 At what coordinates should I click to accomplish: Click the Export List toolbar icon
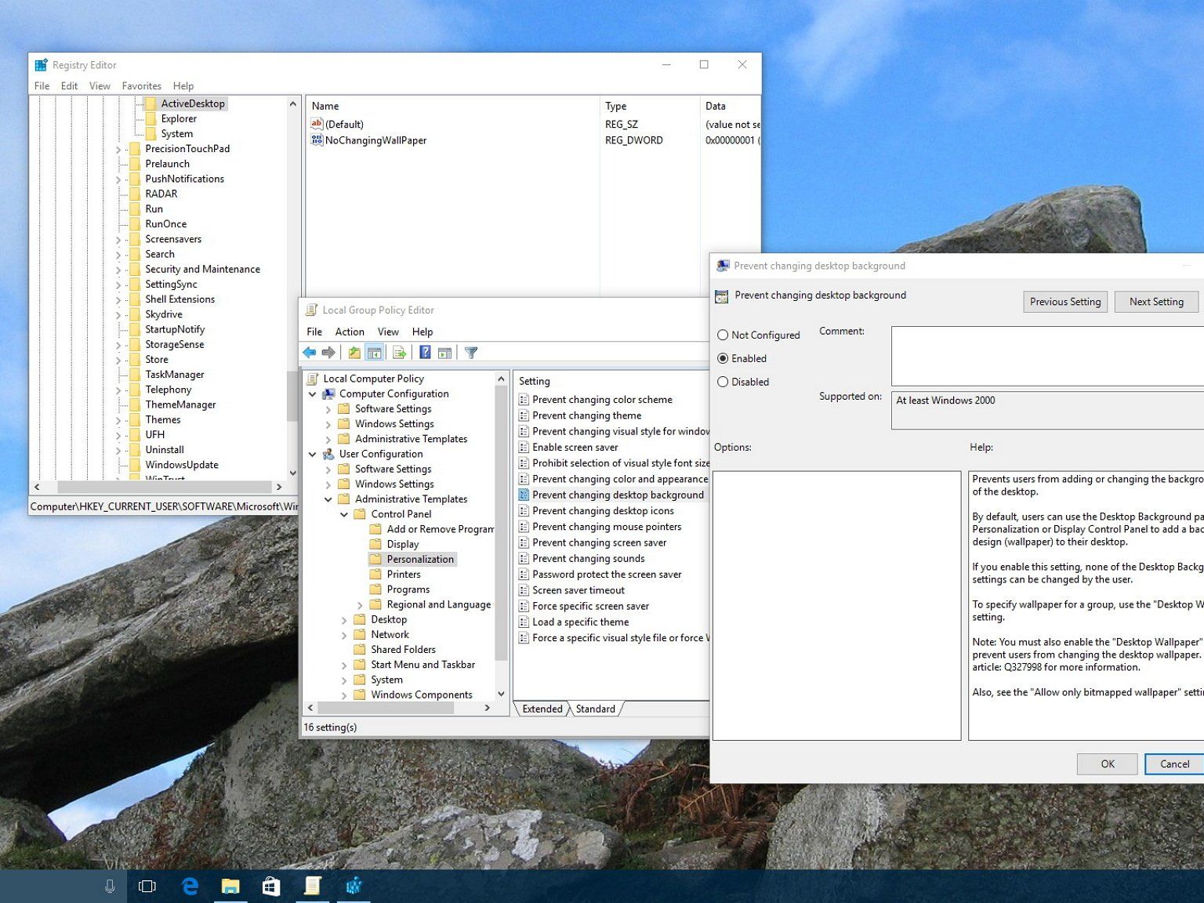399,353
